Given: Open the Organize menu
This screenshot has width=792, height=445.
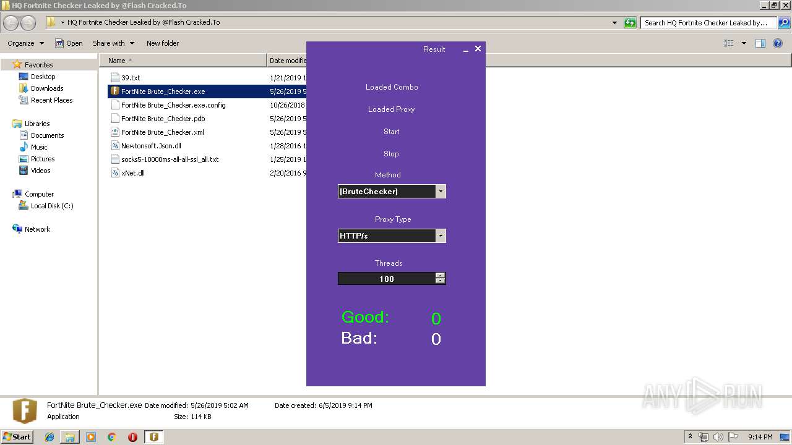Looking at the screenshot, I should point(25,43).
